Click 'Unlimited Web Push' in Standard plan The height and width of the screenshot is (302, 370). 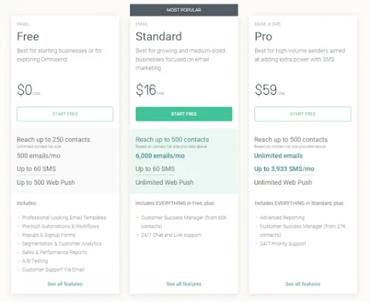point(164,182)
